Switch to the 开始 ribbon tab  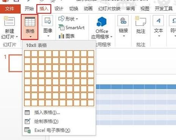(29, 9)
